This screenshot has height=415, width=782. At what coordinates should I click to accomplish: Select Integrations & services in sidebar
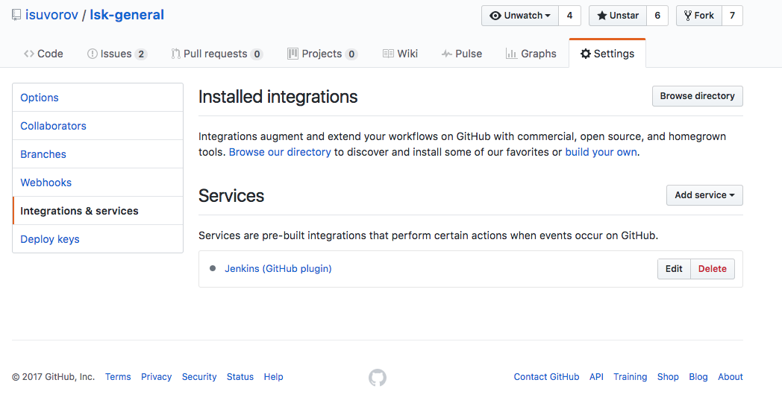(98, 211)
